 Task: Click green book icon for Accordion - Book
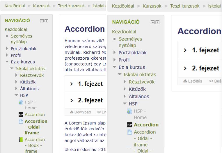pos(21,140)
